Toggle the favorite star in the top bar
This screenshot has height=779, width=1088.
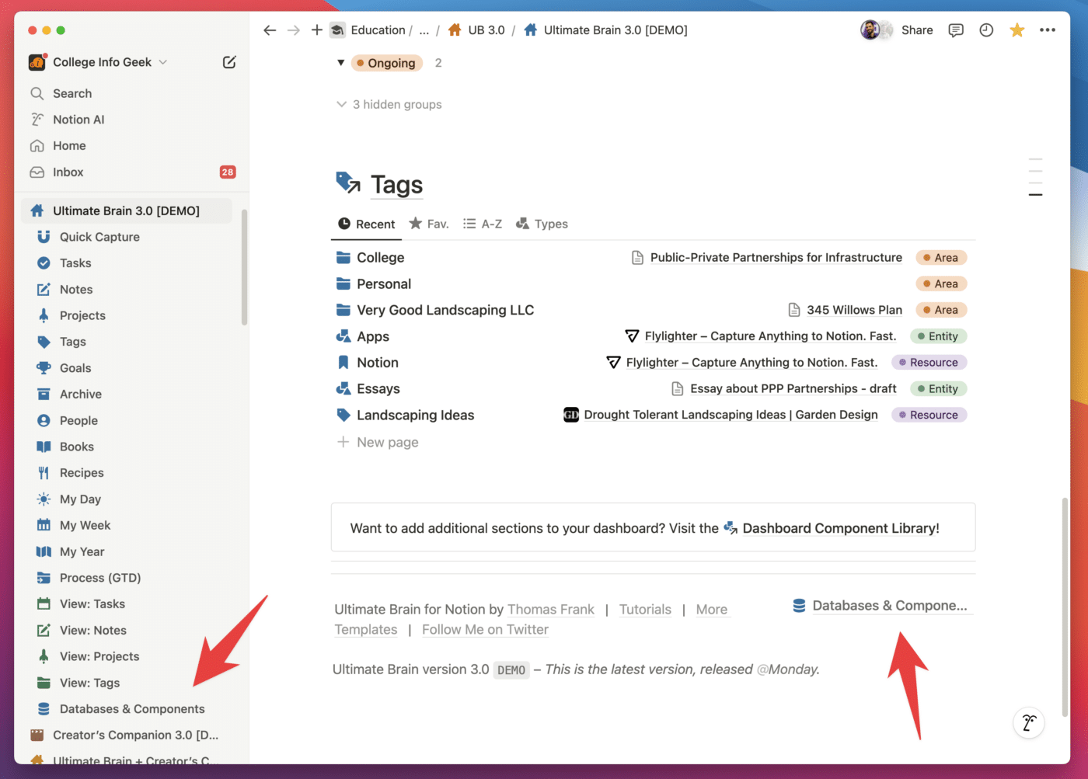pyautogui.click(x=1017, y=30)
